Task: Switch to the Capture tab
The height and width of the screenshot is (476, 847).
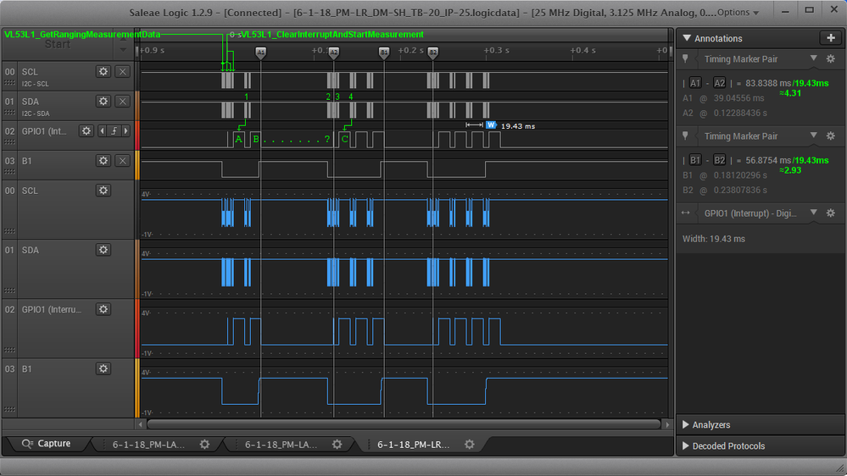Action: coord(47,444)
